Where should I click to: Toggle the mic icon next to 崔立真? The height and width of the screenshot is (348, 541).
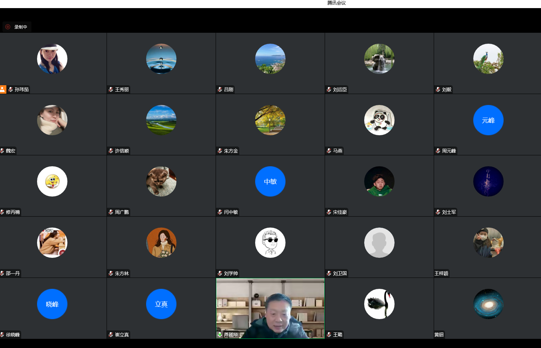point(111,335)
